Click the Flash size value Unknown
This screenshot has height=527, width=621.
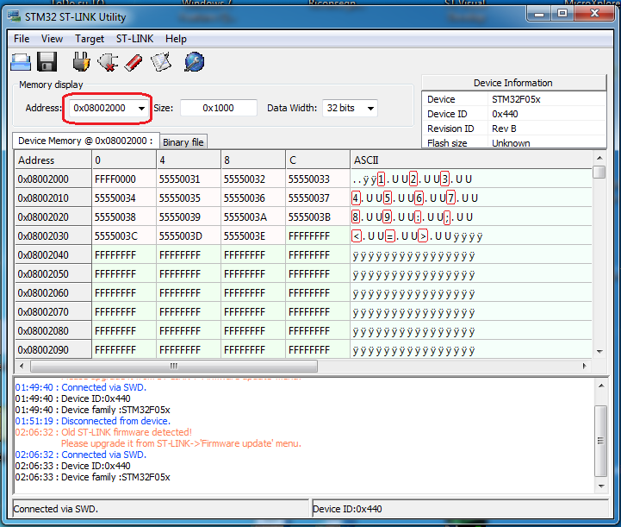coord(511,143)
